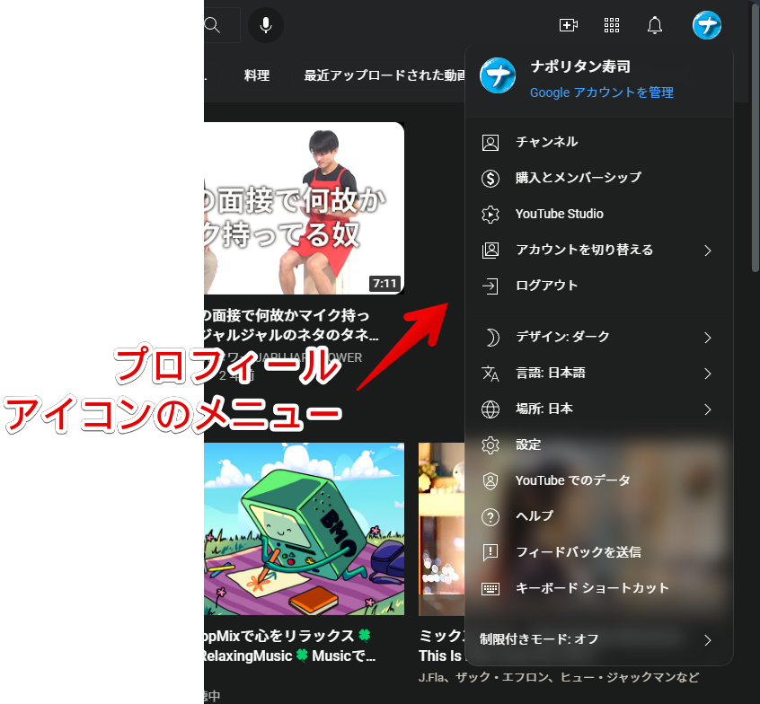Click 場所: 日本 menu item
The image size is (760, 704).
click(598, 409)
